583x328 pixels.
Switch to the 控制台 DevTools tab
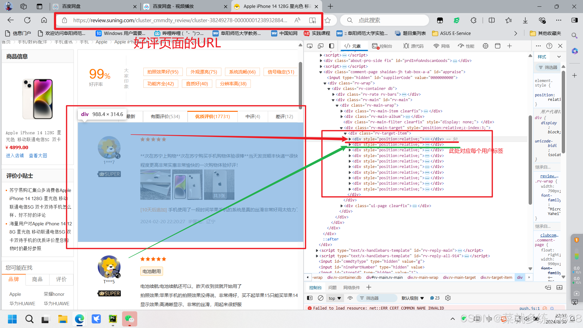(382, 46)
